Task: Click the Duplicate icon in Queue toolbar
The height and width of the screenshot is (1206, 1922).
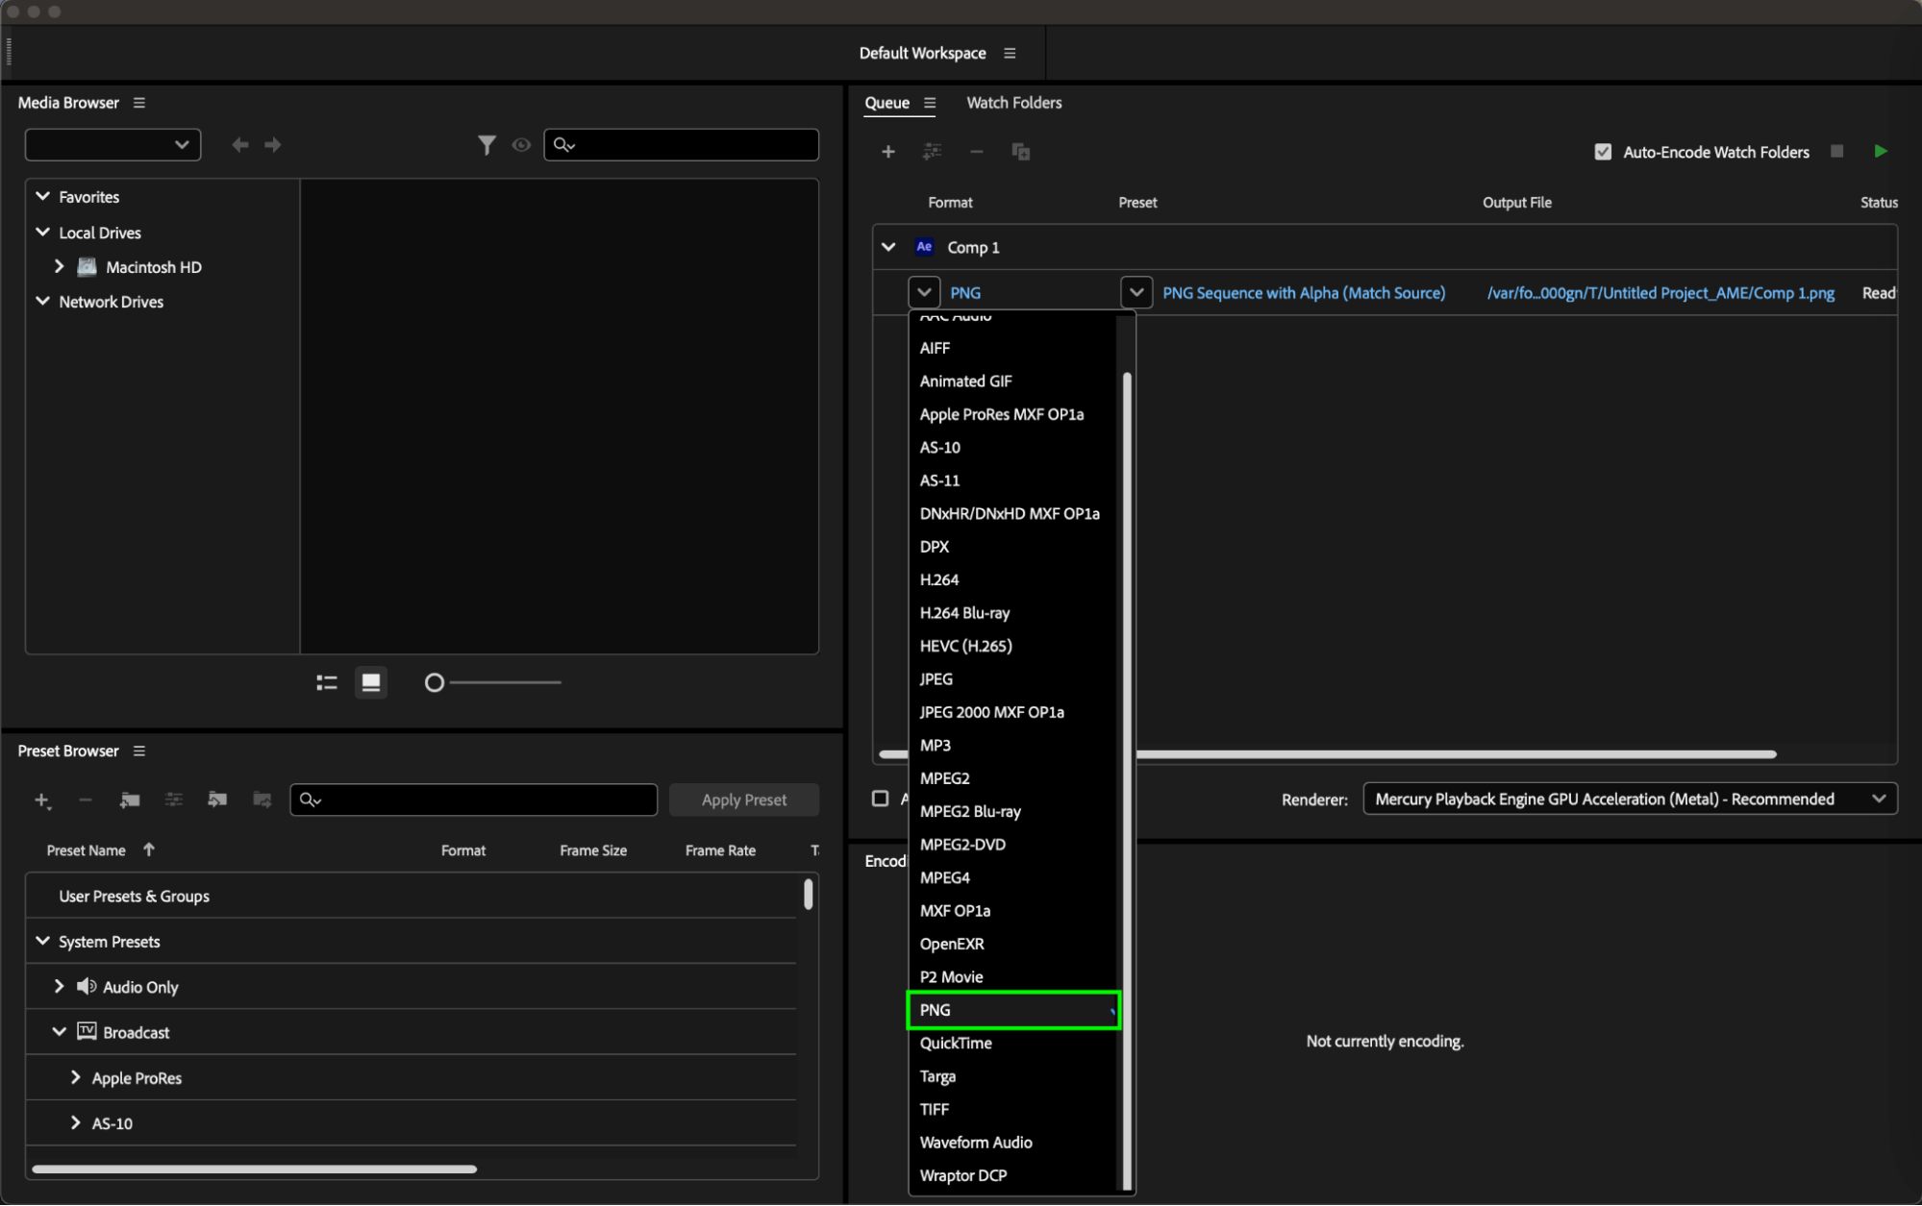Action: coord(1020,152)
